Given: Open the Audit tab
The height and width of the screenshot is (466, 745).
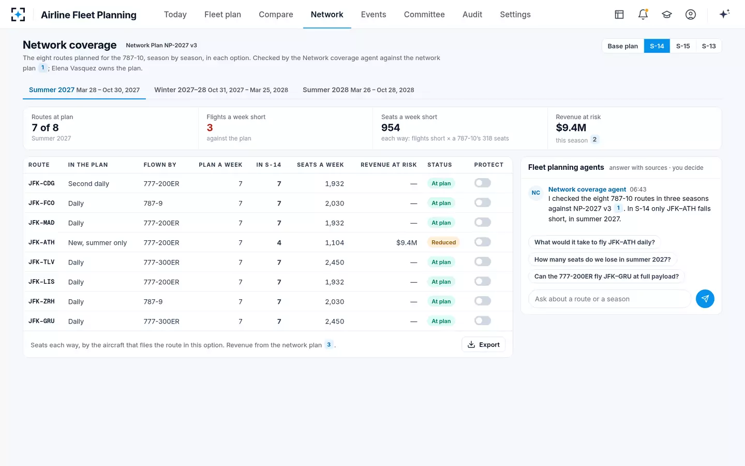Looking at the screenshot, I should tap(472, 14).
